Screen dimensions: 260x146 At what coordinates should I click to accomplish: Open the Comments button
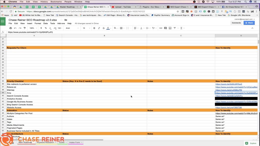click(236, 23)
